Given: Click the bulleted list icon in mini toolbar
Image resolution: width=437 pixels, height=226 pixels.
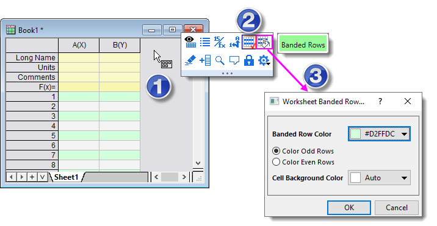Looking at the screenshot, I should point(205,42).
